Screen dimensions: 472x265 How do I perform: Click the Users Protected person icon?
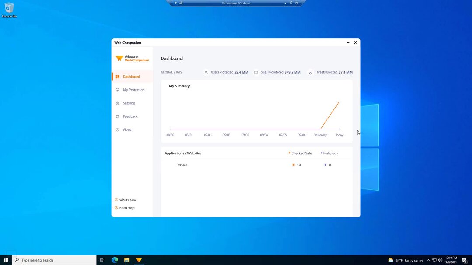click(x=206, y=72)
